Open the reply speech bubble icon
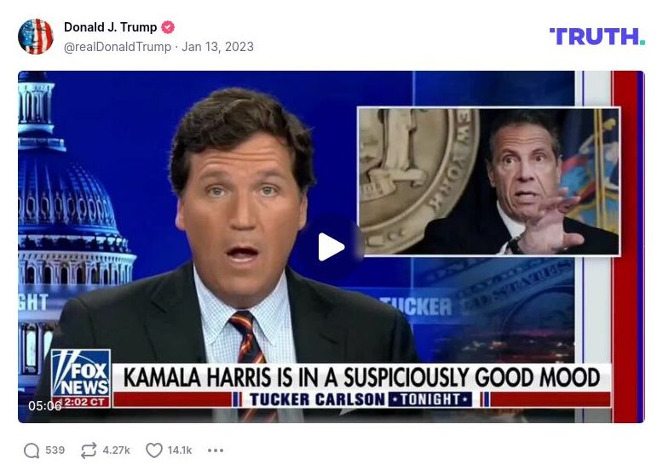The width and height of the screenshot is (663, 476). point(32,450)
